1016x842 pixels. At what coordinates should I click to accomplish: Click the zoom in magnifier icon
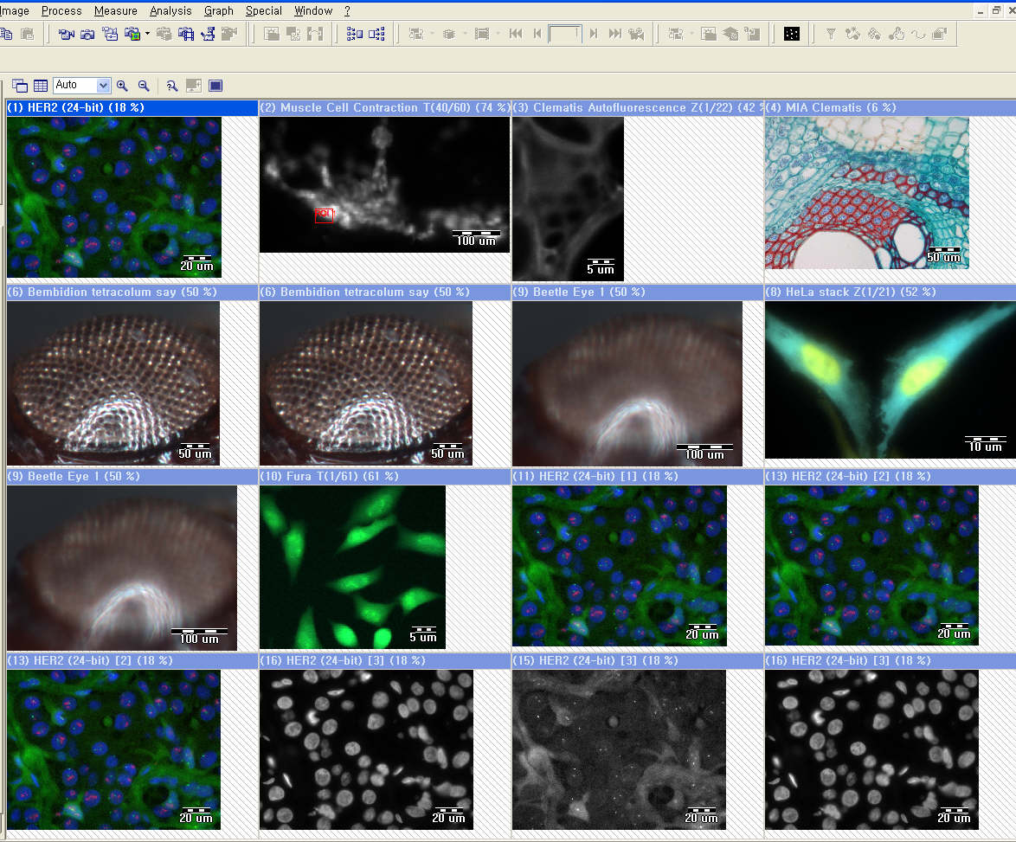tap(122, 86)
